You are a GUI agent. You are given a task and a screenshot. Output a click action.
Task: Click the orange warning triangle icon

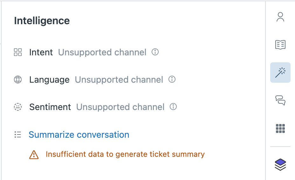[x=34, y=155]
